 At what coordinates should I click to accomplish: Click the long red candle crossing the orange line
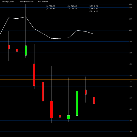point(34,75)
